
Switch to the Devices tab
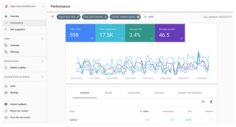point(159,93)
